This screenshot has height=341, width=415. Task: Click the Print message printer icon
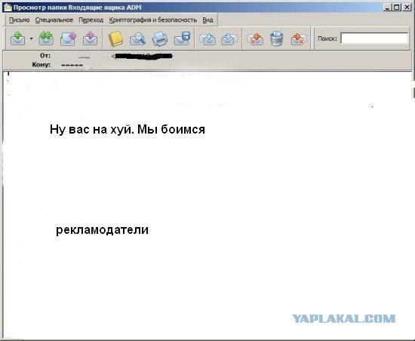[x=160, y=39]
